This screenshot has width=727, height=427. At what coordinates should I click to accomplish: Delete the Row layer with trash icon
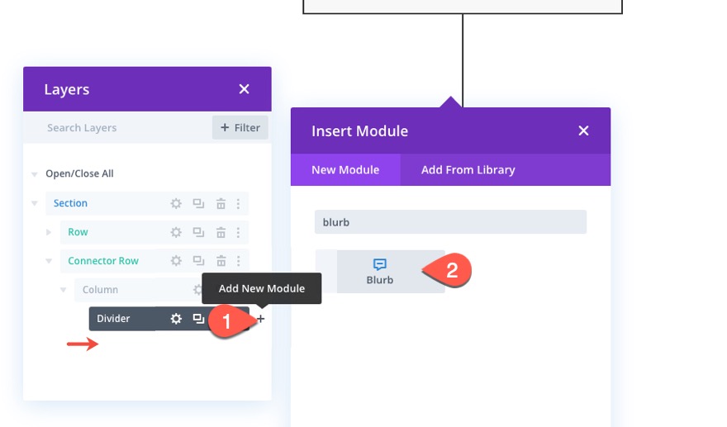pos(221,232)
